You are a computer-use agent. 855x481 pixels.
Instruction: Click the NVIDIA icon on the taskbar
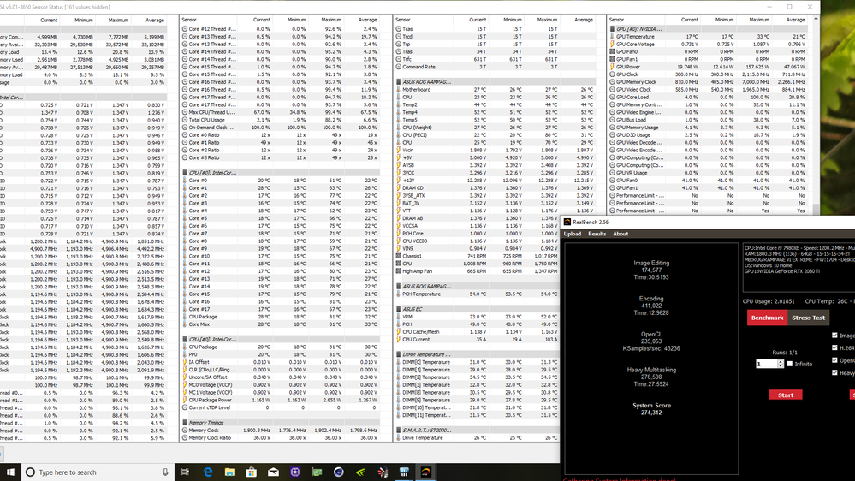click(360, 472)
